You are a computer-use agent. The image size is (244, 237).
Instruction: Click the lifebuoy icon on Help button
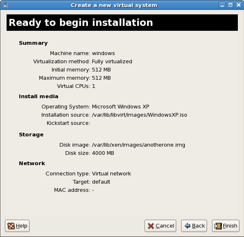click(x=11, y=226)
